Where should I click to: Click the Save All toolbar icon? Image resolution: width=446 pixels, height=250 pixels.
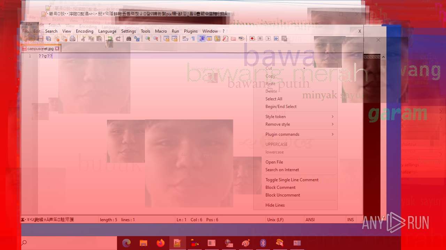pyautogui.click(x=48, y=39)
